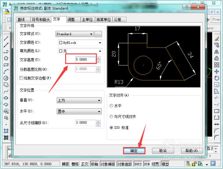Screen dimensions: 223x169
Task: Select the horizontal text alignment radio
Action: tap(111, 106)
